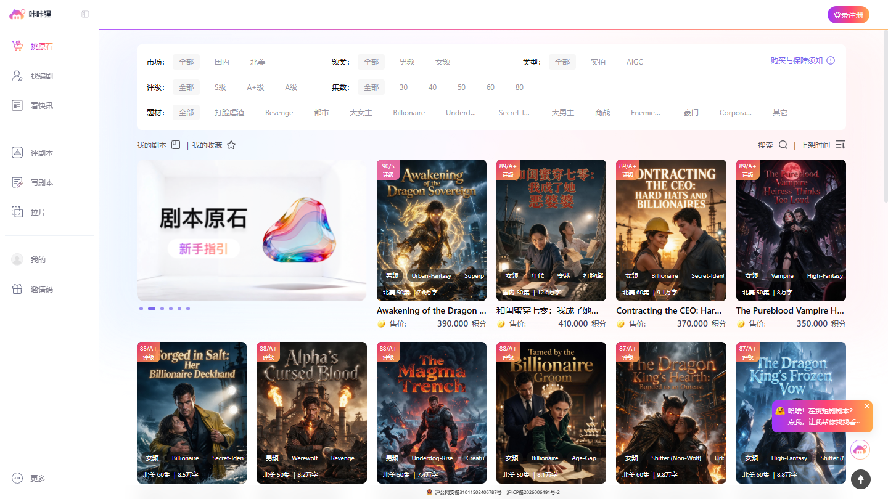Image resolution: width=888 pixels, height=499 pixels.
Task: Open the 更多 ellipsis icon
Action: 17,478
